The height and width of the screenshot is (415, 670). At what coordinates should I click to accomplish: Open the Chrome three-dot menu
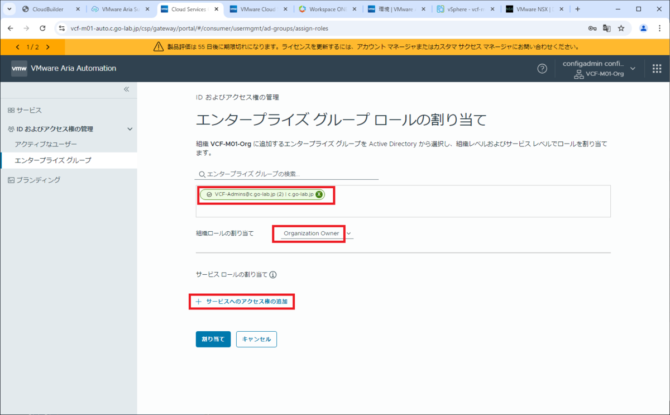tap(659, 28)
